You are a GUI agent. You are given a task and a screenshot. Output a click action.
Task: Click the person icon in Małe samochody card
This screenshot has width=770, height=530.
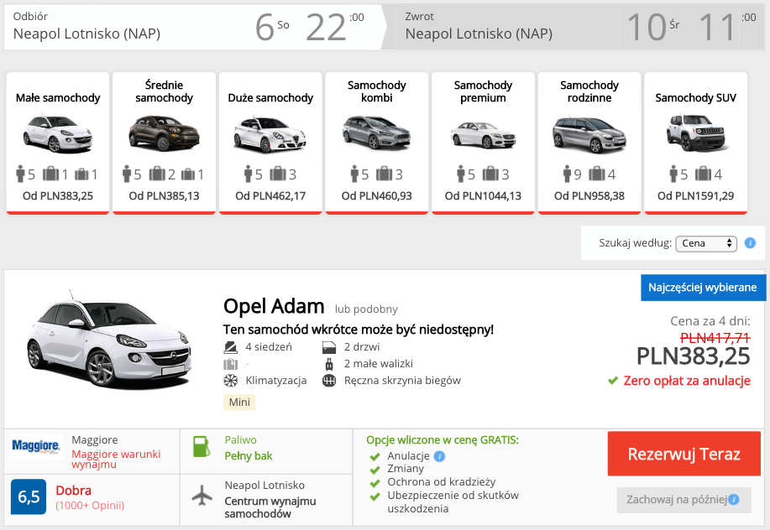click(20, 174)
